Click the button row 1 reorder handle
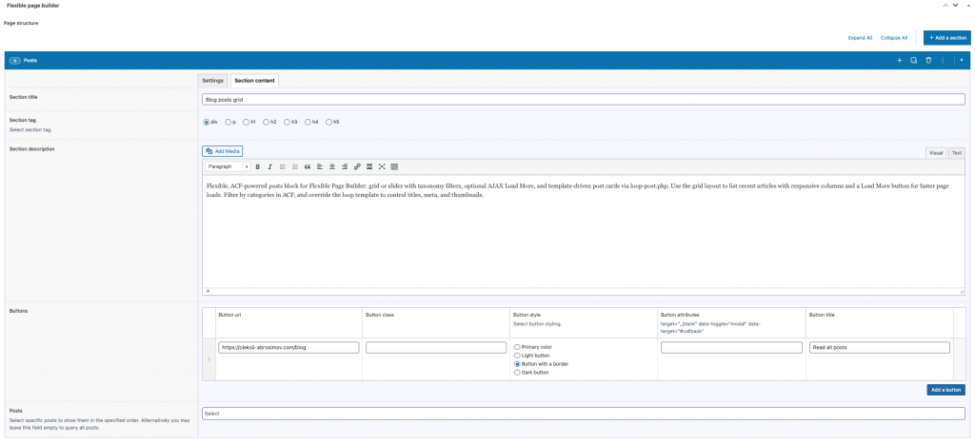The width and height of the screenshot is (975, 444). pos(209,359)
